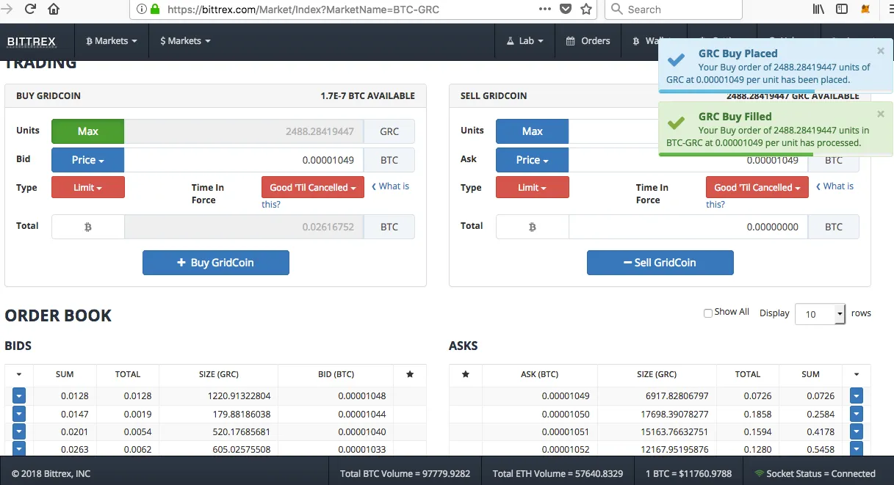
Task: Open action menu for ask 0.00001049 row
Action: 857,395
